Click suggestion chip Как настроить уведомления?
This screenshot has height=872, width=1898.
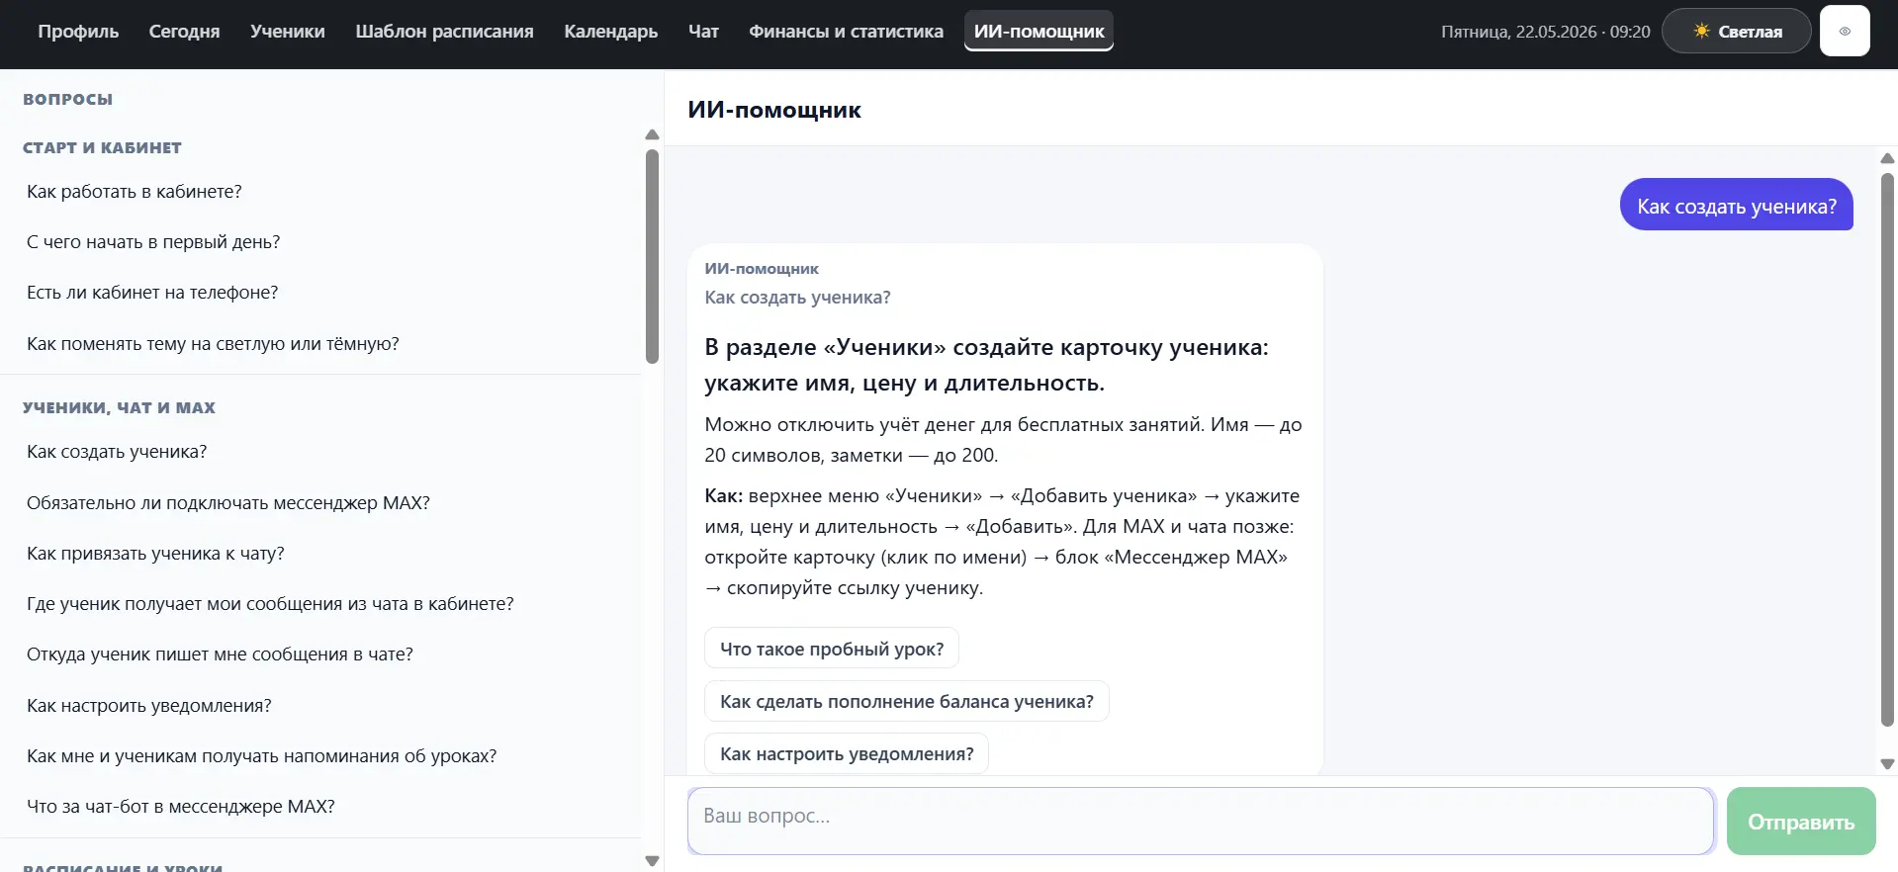point(847,753)
